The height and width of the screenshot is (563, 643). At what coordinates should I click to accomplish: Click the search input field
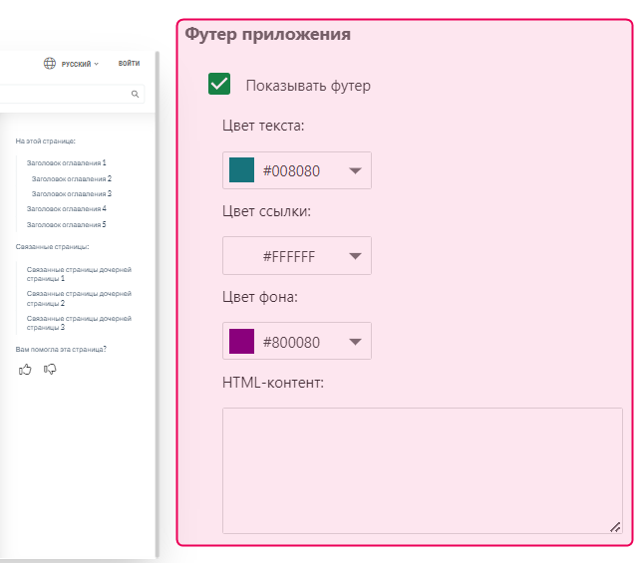pyautogui.click(x=65, y=95)
